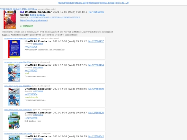This screenshot has width=187, height=140.
Task: Jump using the [bottom] link
Action: pos(95,3)
